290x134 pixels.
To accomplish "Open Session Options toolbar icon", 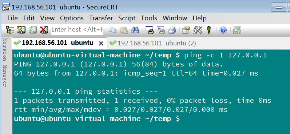I will (186, 30).
